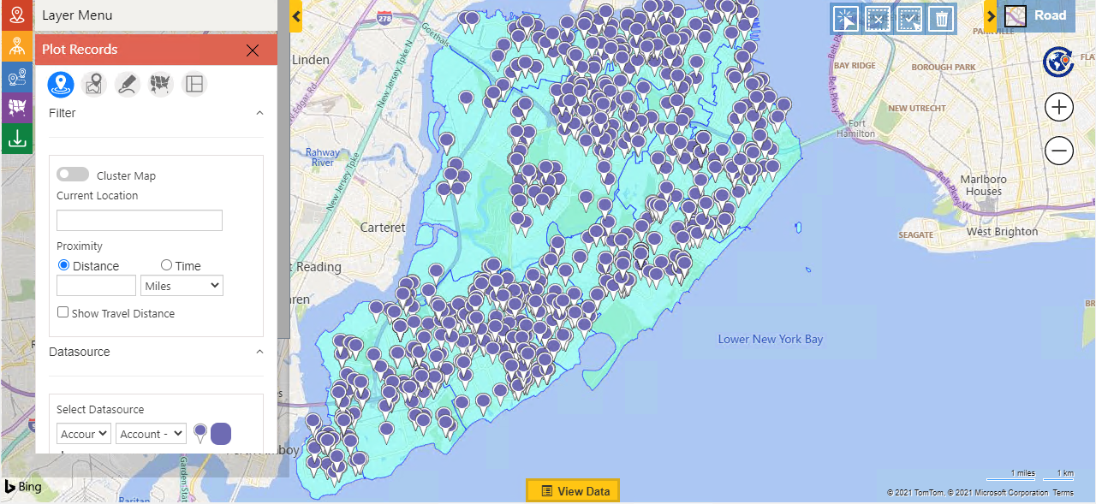1096x504 pixels.
Task: Select the Time radio button
Action: click(x=166, y=265)
